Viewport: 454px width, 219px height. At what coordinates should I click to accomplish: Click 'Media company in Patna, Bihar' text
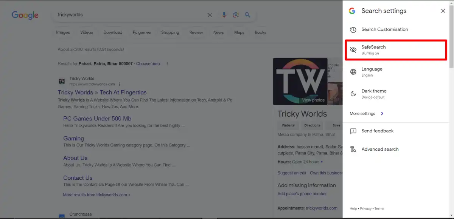tap(306, 134)
